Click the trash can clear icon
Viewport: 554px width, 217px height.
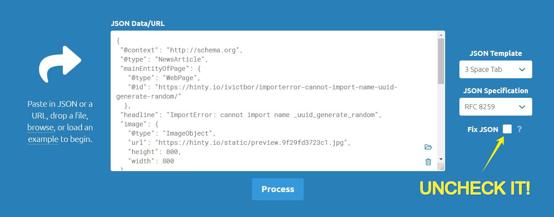point(428,162)
